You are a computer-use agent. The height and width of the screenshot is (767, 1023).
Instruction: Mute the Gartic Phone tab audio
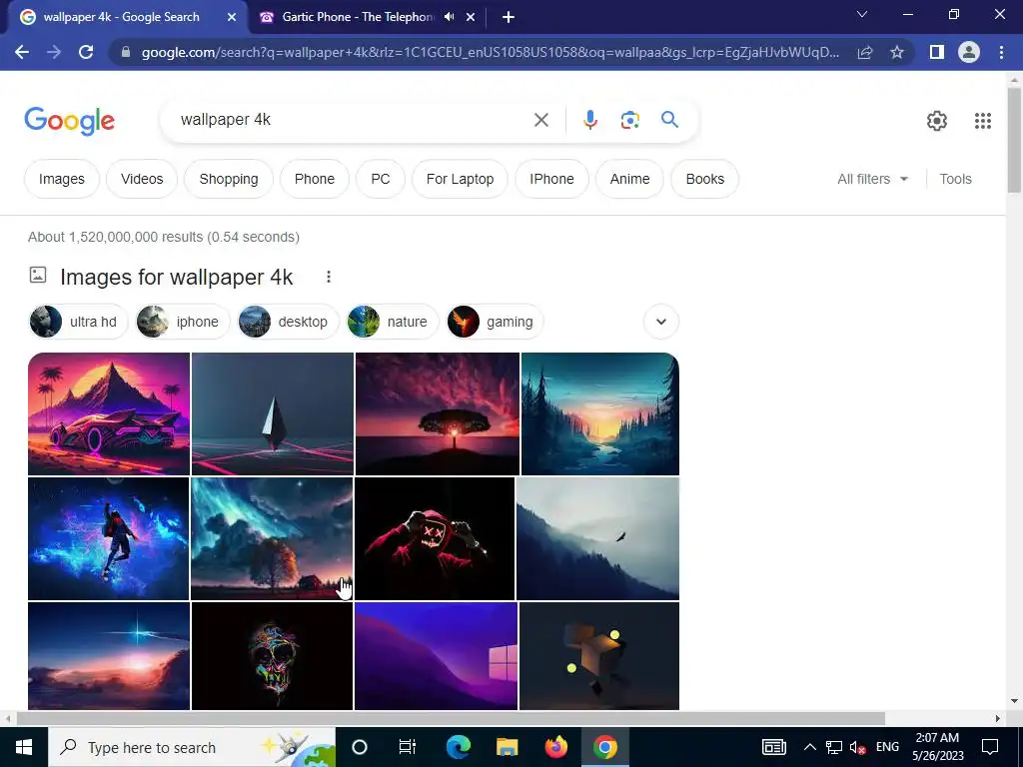449,17
